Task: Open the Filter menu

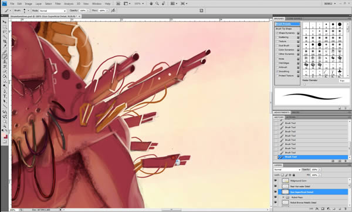Action: pyautogui.click(x=58, y=4)
